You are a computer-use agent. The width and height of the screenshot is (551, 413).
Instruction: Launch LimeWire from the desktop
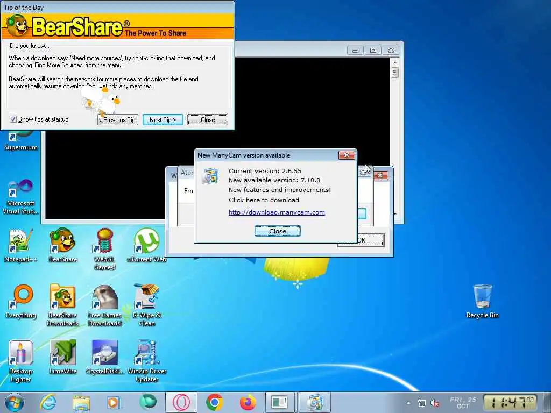pyautogui.click(x=62, y=357)
